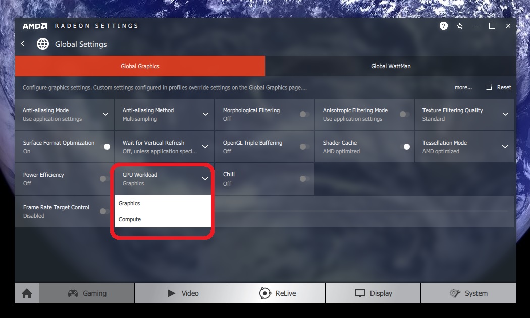Expand Wait for Vertical Refresh dropdown arrow

click(x=205, y=147)
